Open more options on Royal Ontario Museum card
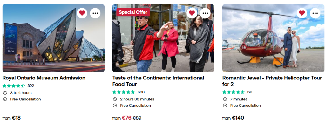The width and height of the screenshot is (325, 130). tap(95, 13)
